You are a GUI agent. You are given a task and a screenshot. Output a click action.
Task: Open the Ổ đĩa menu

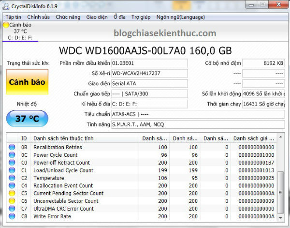[119, 17]
